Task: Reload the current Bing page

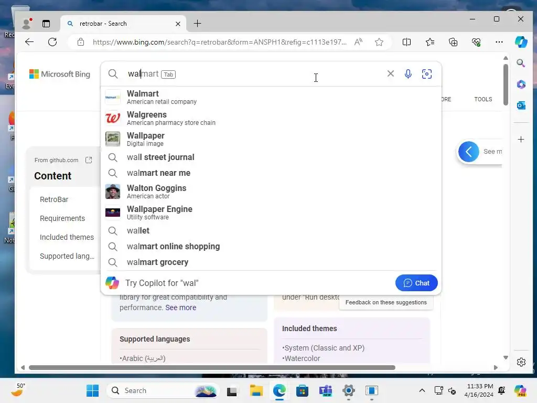Action: click(52, 42)
